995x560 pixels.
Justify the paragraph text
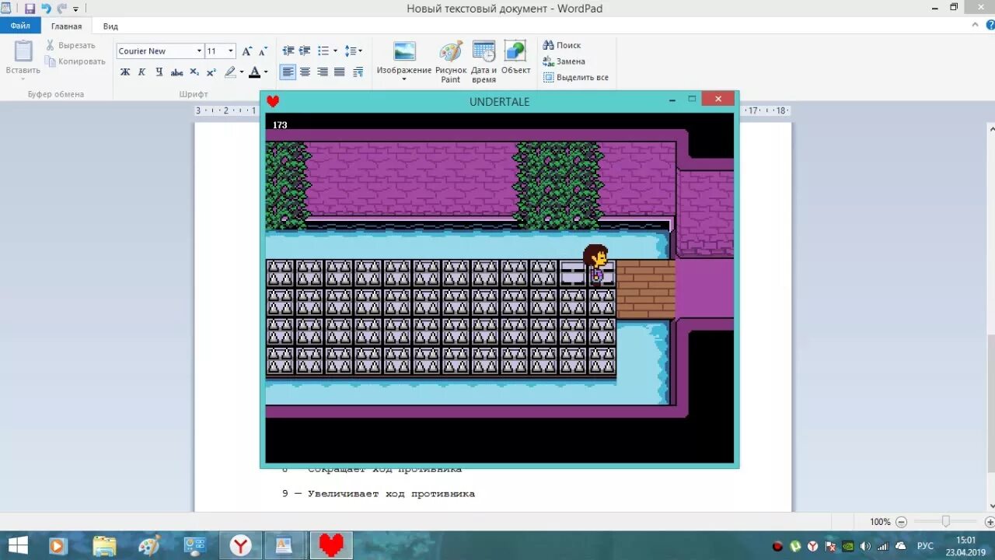point(339,72)
